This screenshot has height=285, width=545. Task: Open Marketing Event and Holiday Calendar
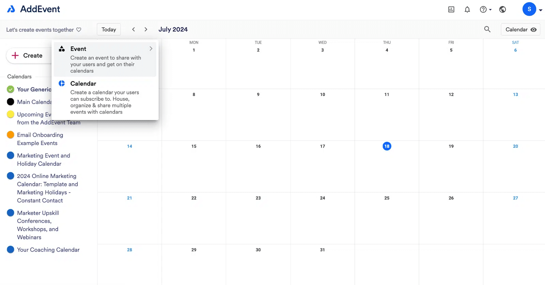pyautogui.click(x=44, y=160)
